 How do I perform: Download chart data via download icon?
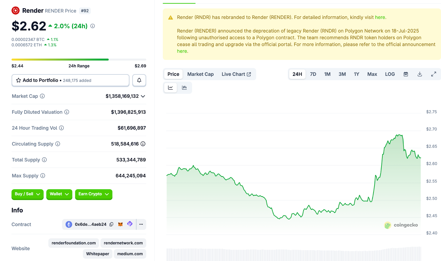[x=420, y=74]
